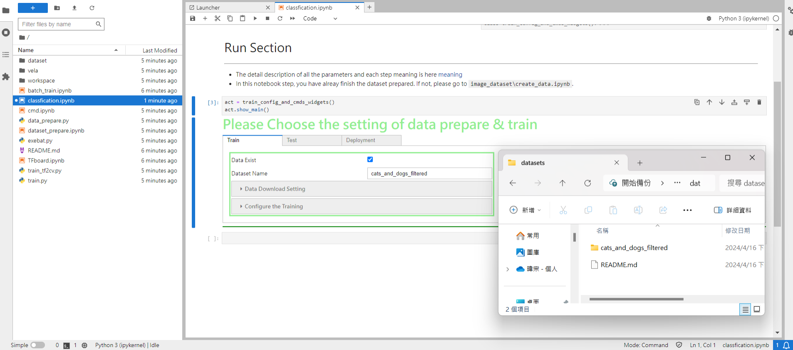Toggle Simple mode switch in status bar
The height and width of the screenshot is (350, 793).
coord(37,345)
